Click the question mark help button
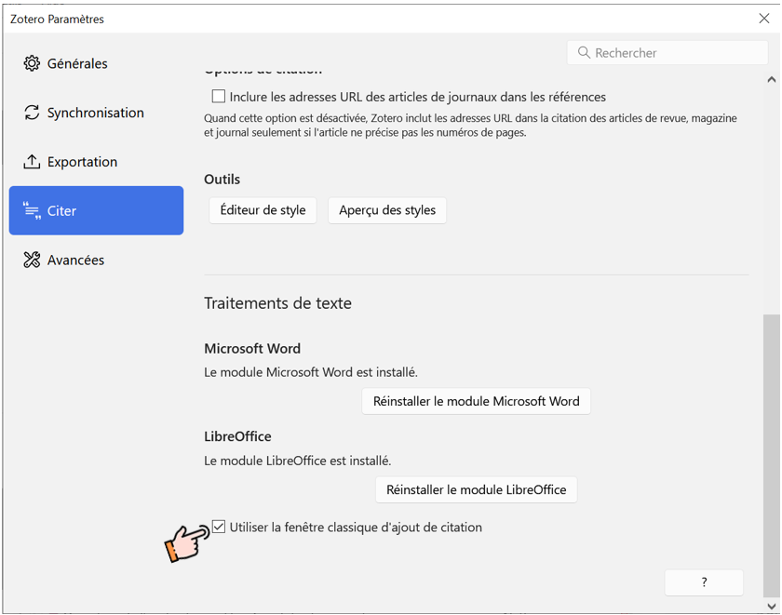This screenshot has width=782, height=615. (704, 582)
